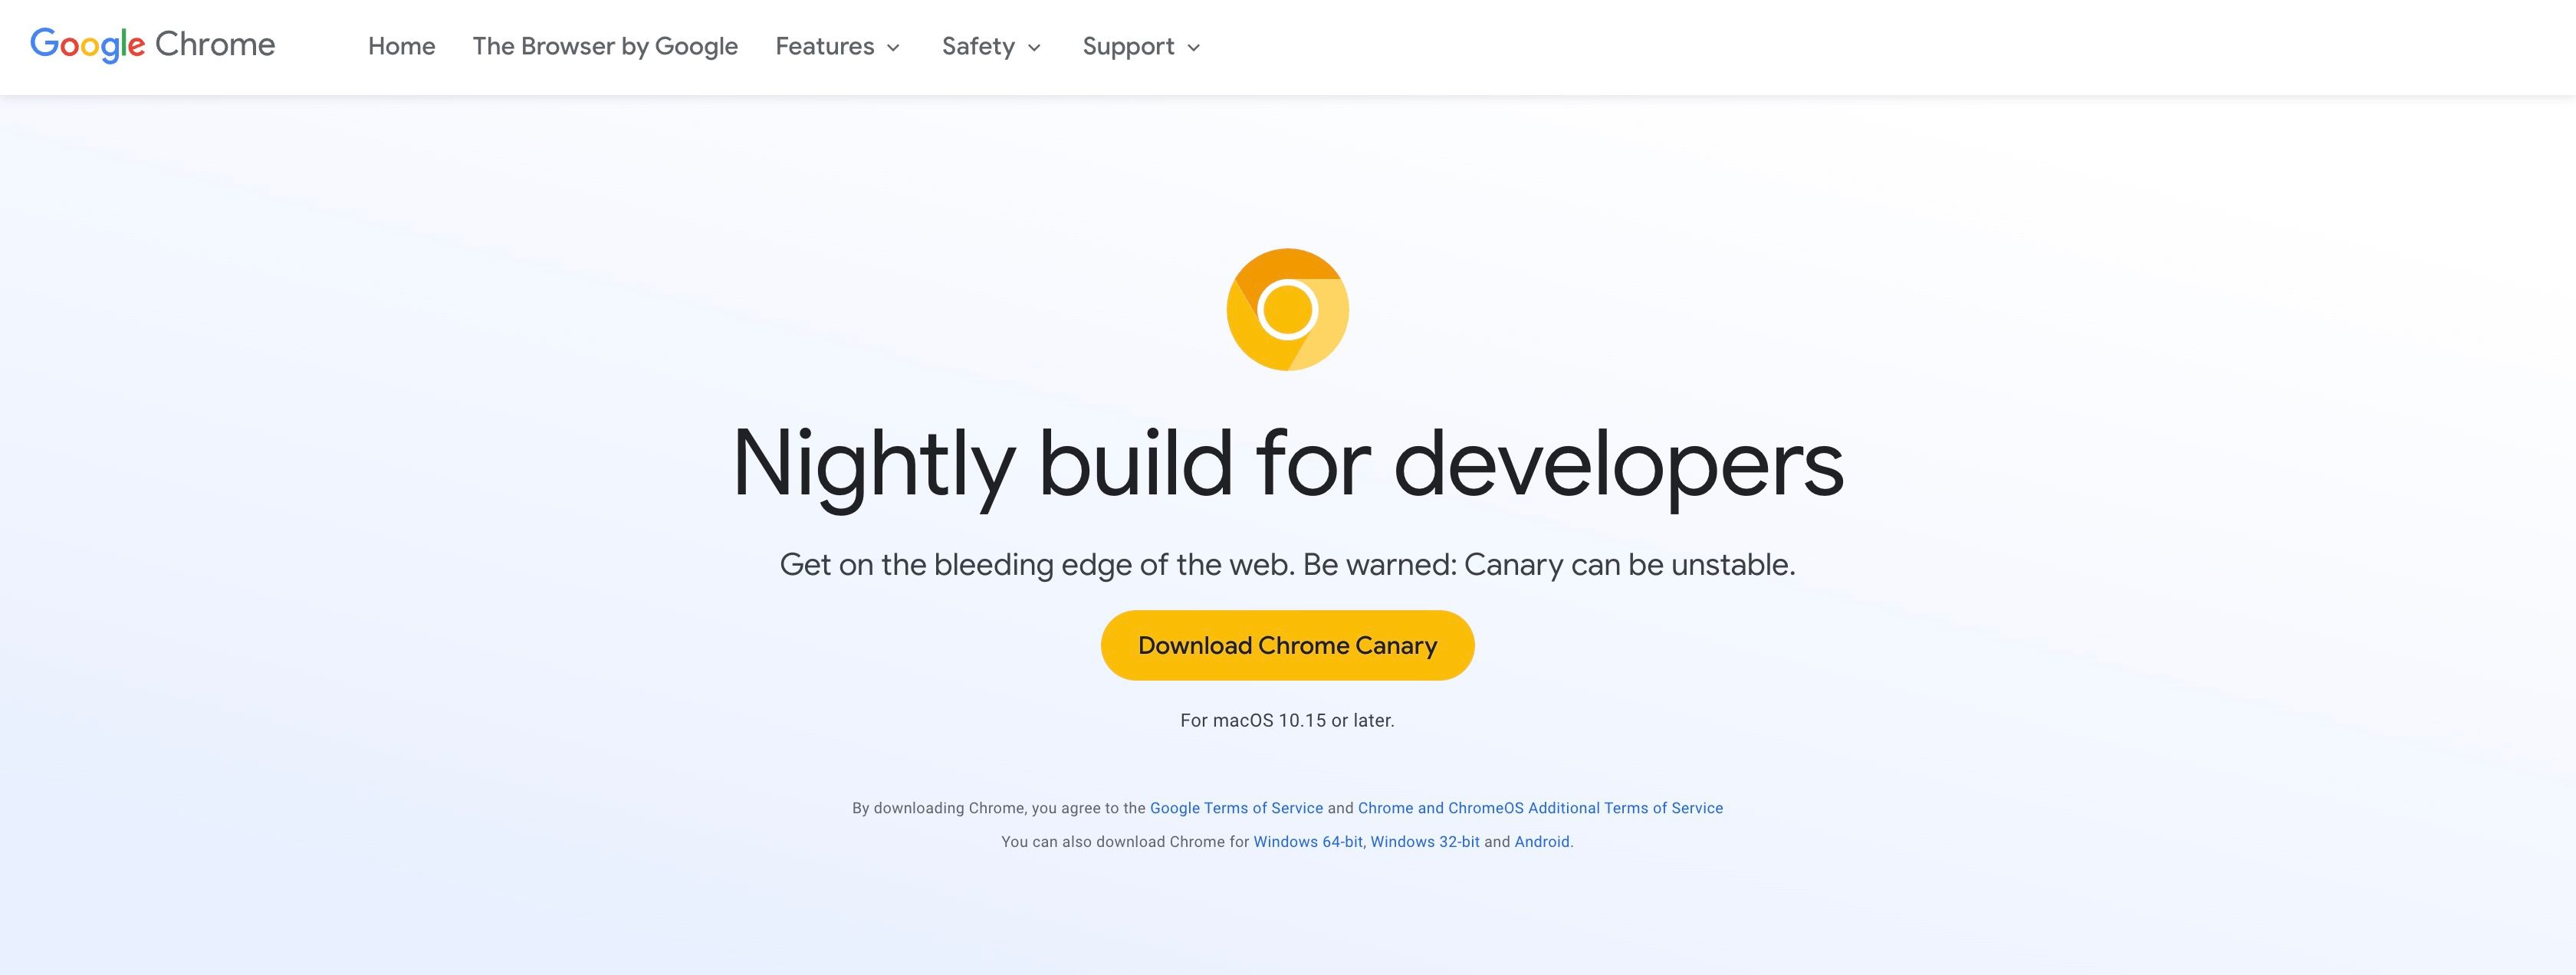The image size is (2576, 975).
Task: Click the chevron beside Features
Action: click(893, 48)
